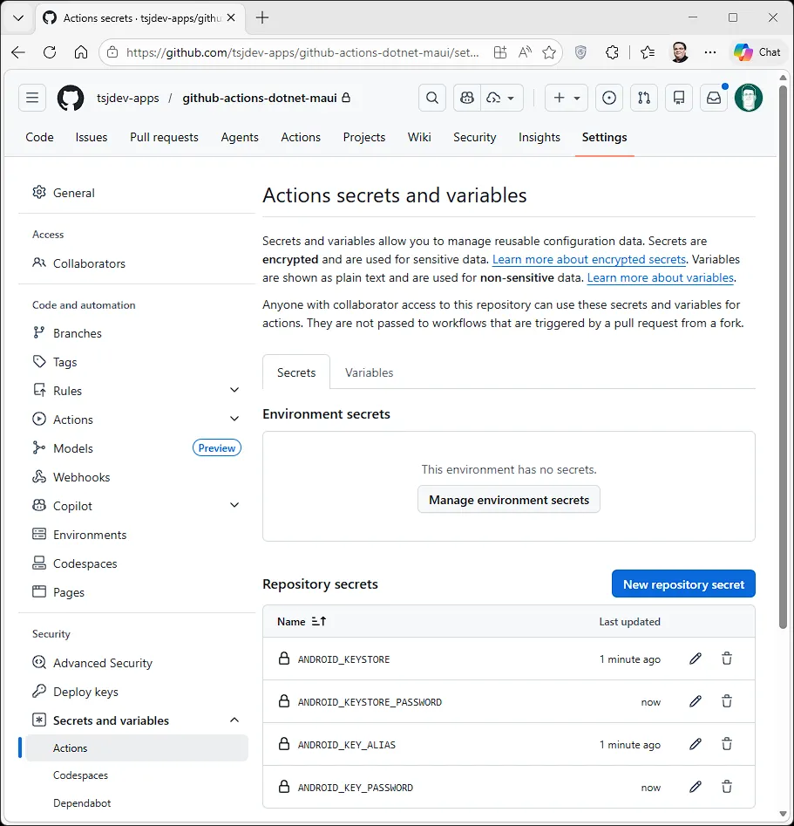Edit the ANDROID_KEY_PASSWORD secret
The image size is (794, 826).
[x=696, y=787]
